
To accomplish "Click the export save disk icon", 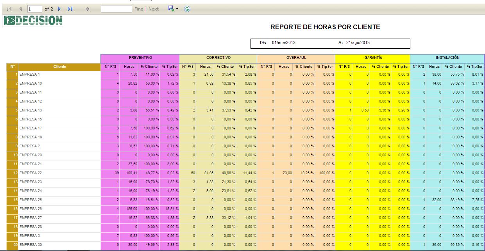I will point(171,9).
